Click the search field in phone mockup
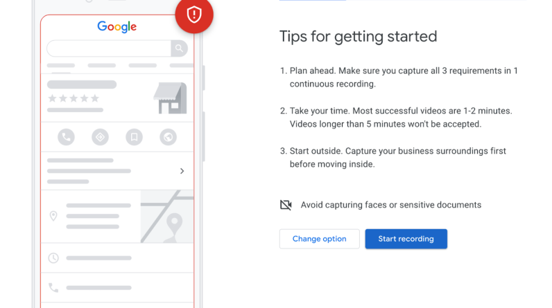 (109, 48)
